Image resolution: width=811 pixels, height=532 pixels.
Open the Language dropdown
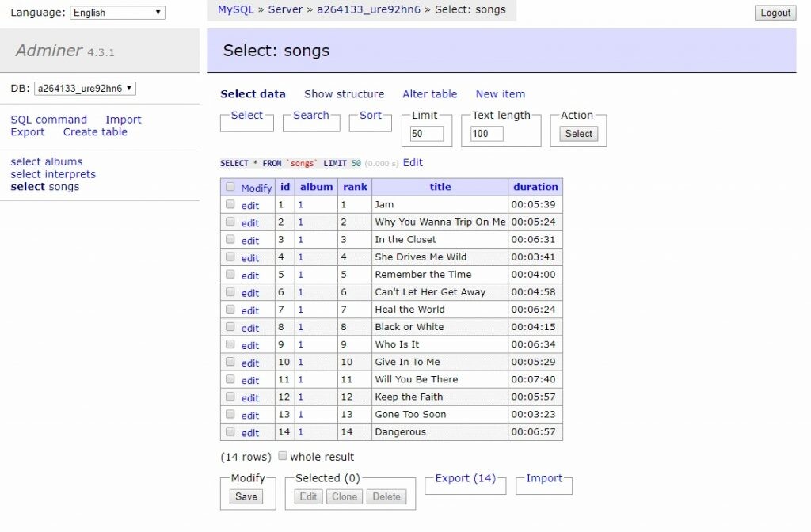click(x=117, y=12)
